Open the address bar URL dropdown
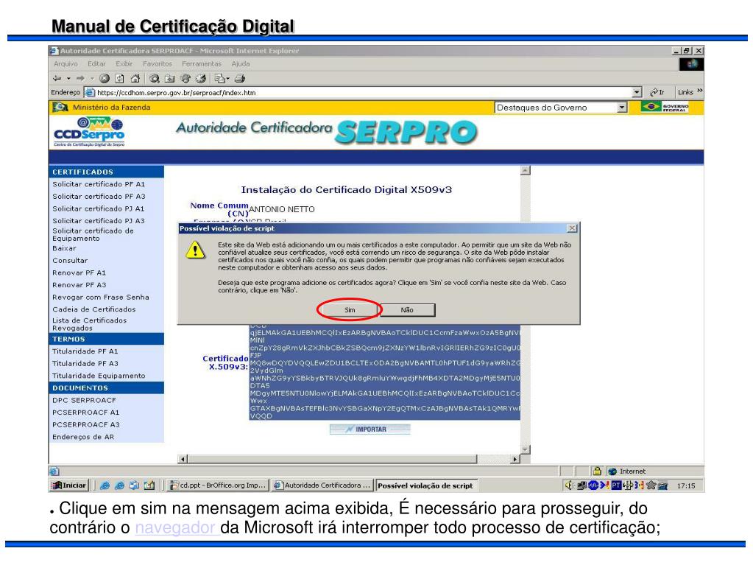 tap(637, 92)
